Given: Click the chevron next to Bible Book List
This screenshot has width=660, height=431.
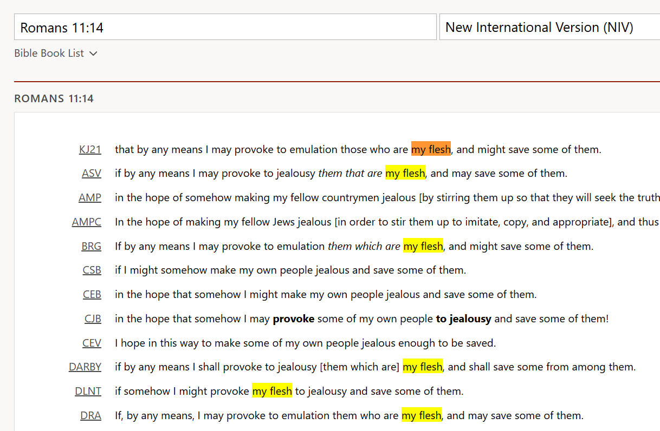Looking at the screenshot, I should click(x=93, y=54).
